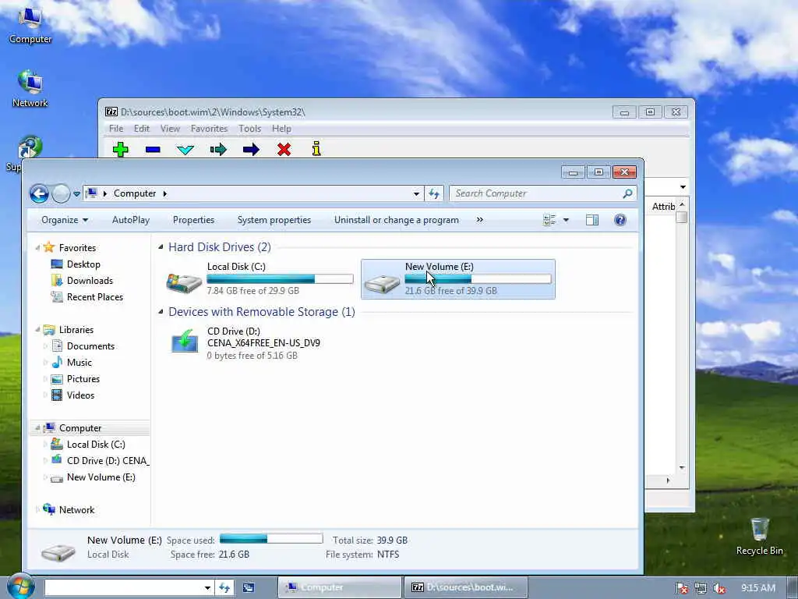Screen dimensions: 798x599
Task: Click the cyan Test checkmark icon in 7-Zip
Action: [185, 149]
